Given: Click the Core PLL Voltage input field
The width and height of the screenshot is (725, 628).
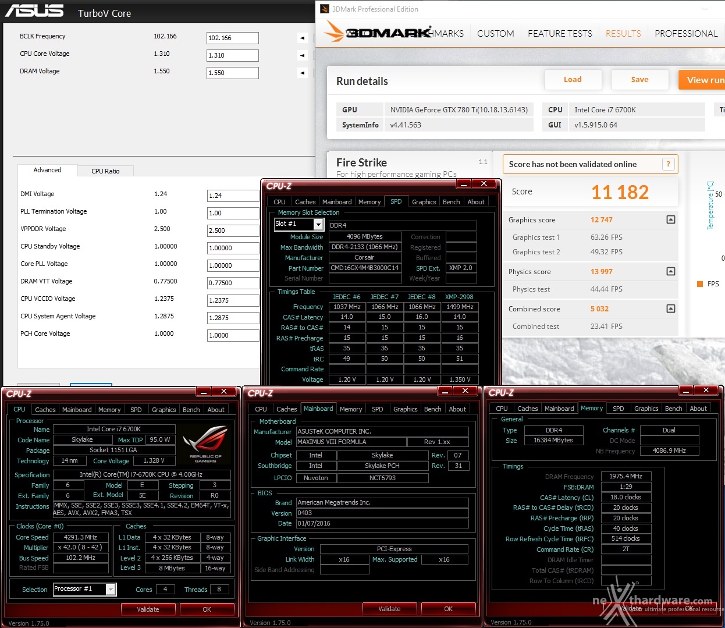Looking at the screenshot, I should click(233, 265).
